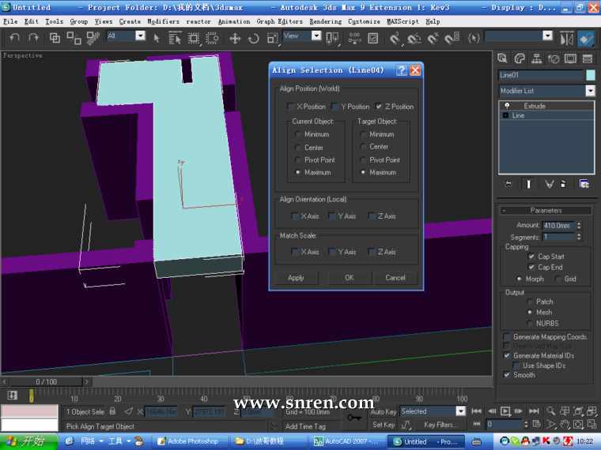Open the Rendering menu
The width and height of the screenshot is (601, 450).
click(325, 21)
